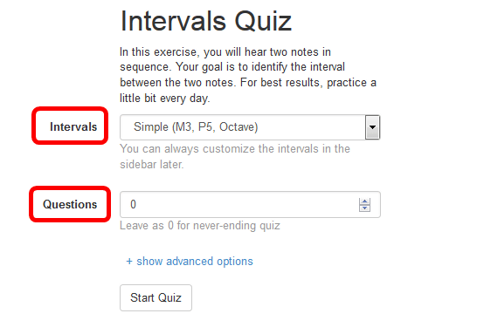Click the Intervals field label

click(x=73, y=127)
